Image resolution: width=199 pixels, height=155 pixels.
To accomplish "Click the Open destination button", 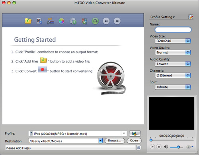I will 134,141.
